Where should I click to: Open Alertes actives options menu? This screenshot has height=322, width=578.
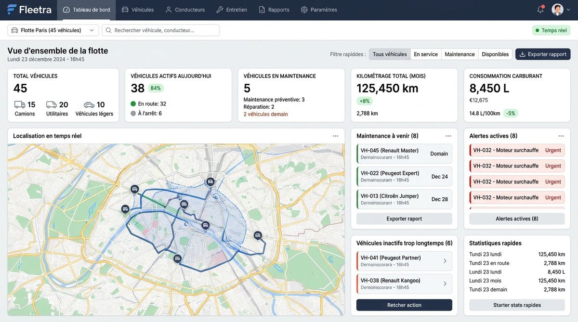click(561, 136)
